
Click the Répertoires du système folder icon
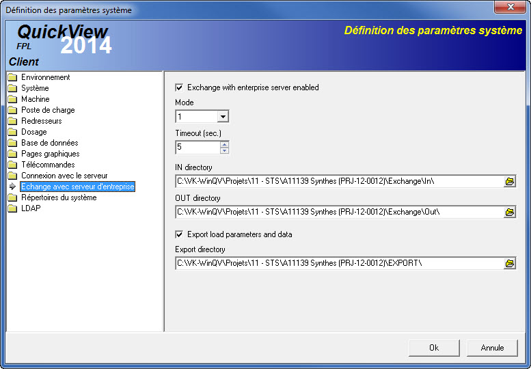coord(12,197)
